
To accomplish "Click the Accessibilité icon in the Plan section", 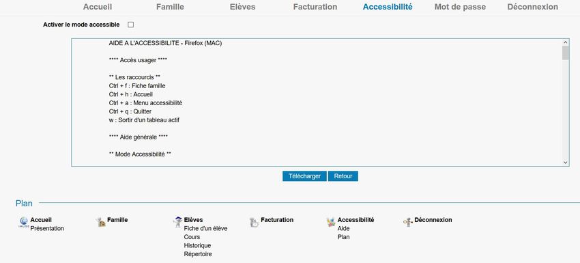I will (331, 222).
